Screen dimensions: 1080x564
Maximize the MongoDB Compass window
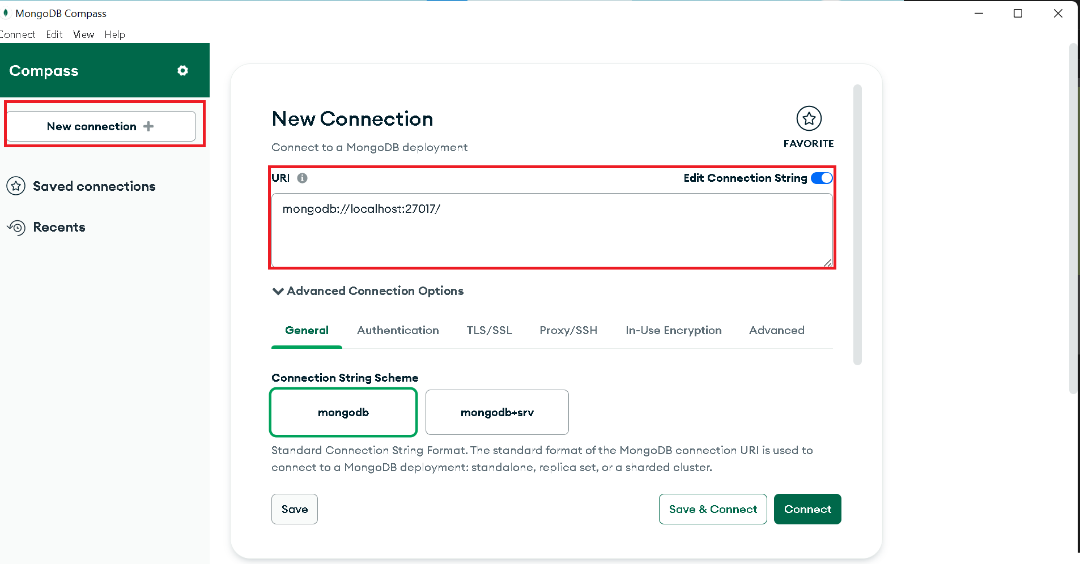tap(1018, 13)
